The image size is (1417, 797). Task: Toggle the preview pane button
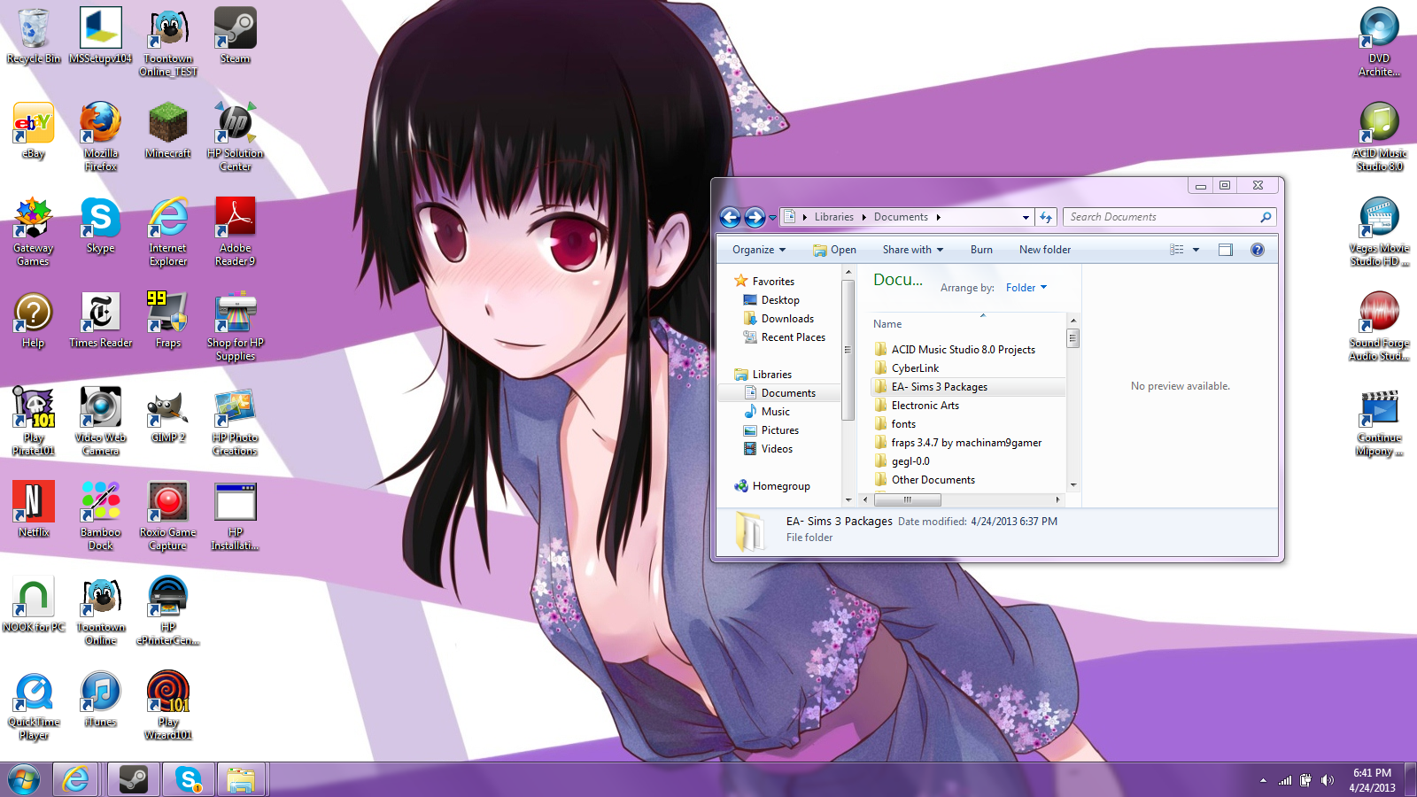point(1226,250)
